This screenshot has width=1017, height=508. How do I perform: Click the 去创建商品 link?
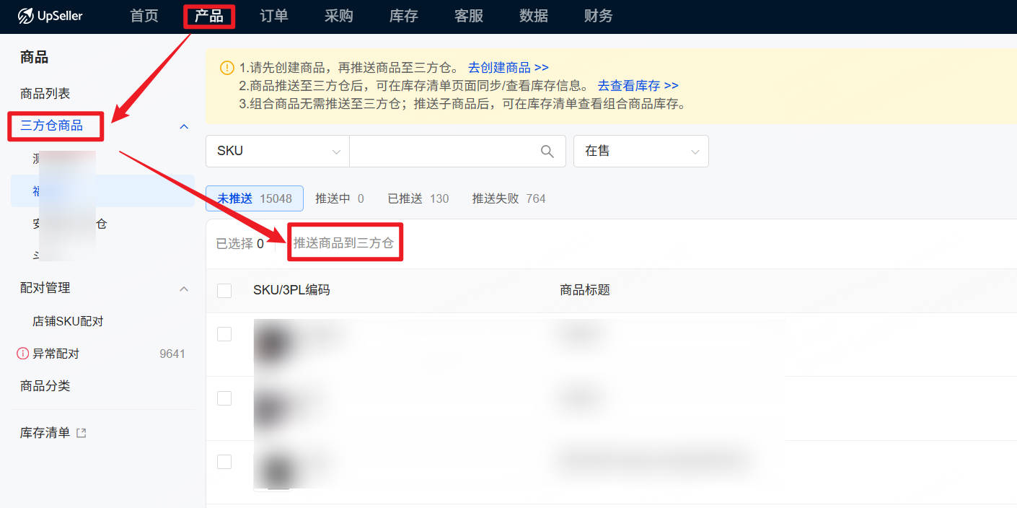pyautogui.click(x=508, y=68)
